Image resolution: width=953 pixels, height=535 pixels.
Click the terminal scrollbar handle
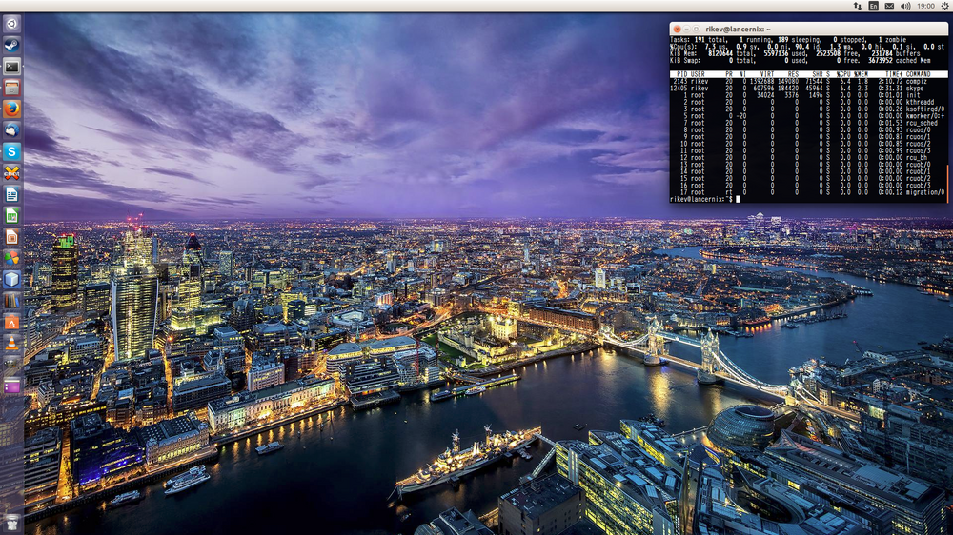pyautogui.click(x=947, y=184)
